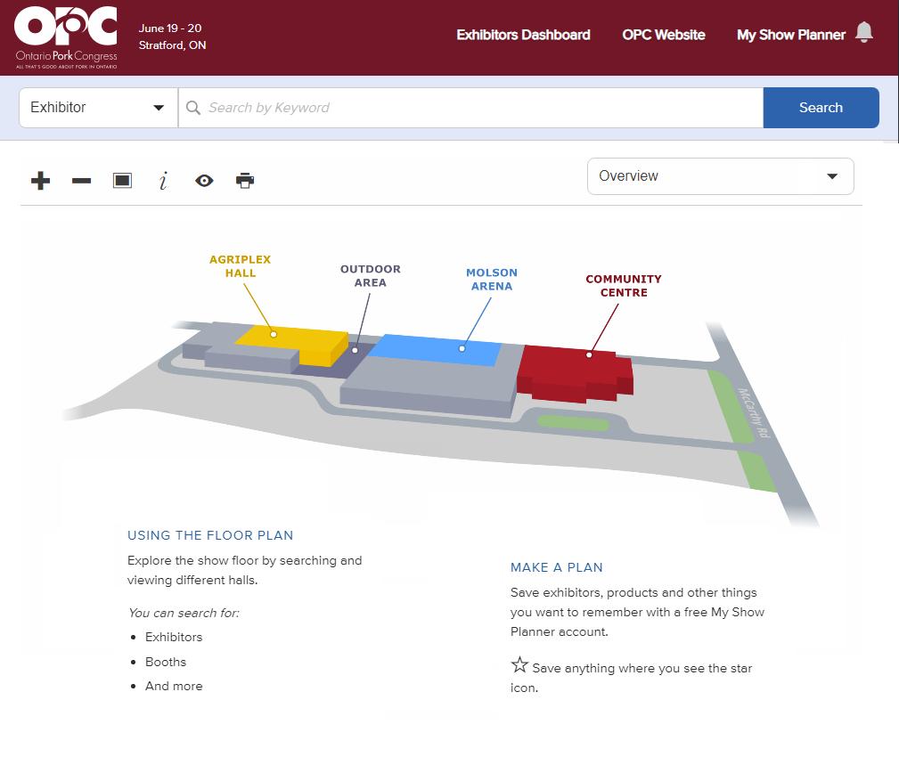The width and height of the screenshot is (899, 757).
Task: Focus the Search by Keyword field
Action: [x=470, y=108]
